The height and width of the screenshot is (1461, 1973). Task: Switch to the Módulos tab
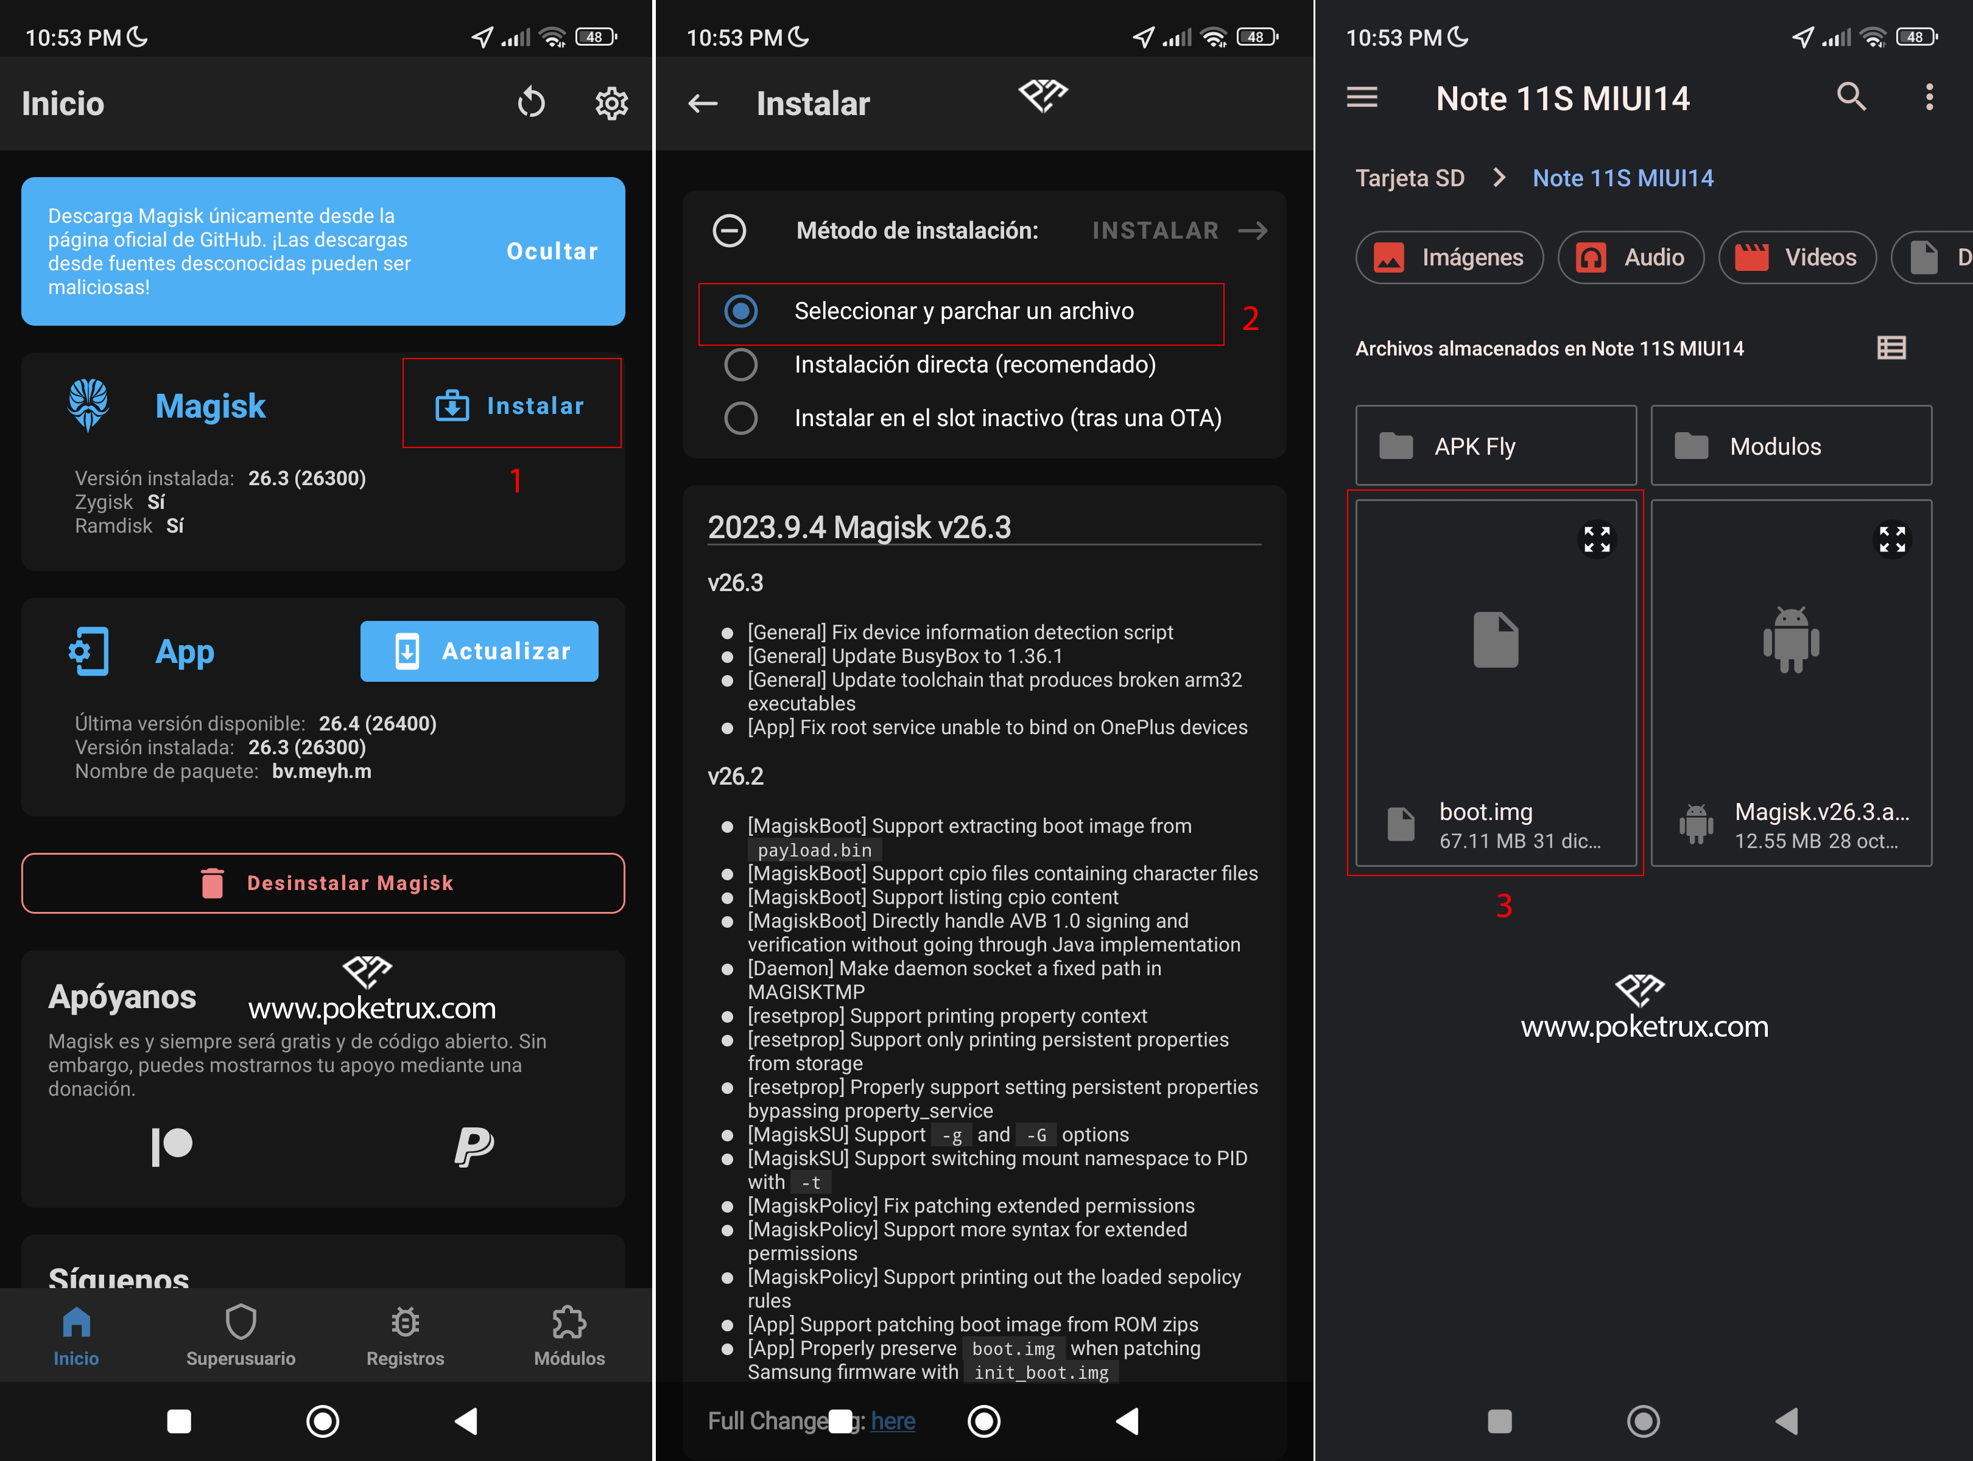(569, 1336)
